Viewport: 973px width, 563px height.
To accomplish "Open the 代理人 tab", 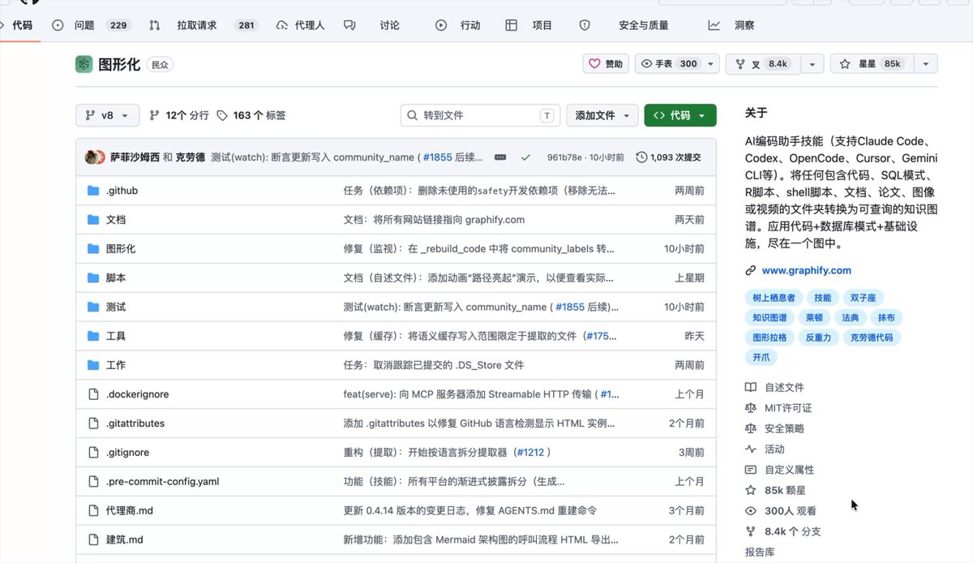I will click(300, 25).
